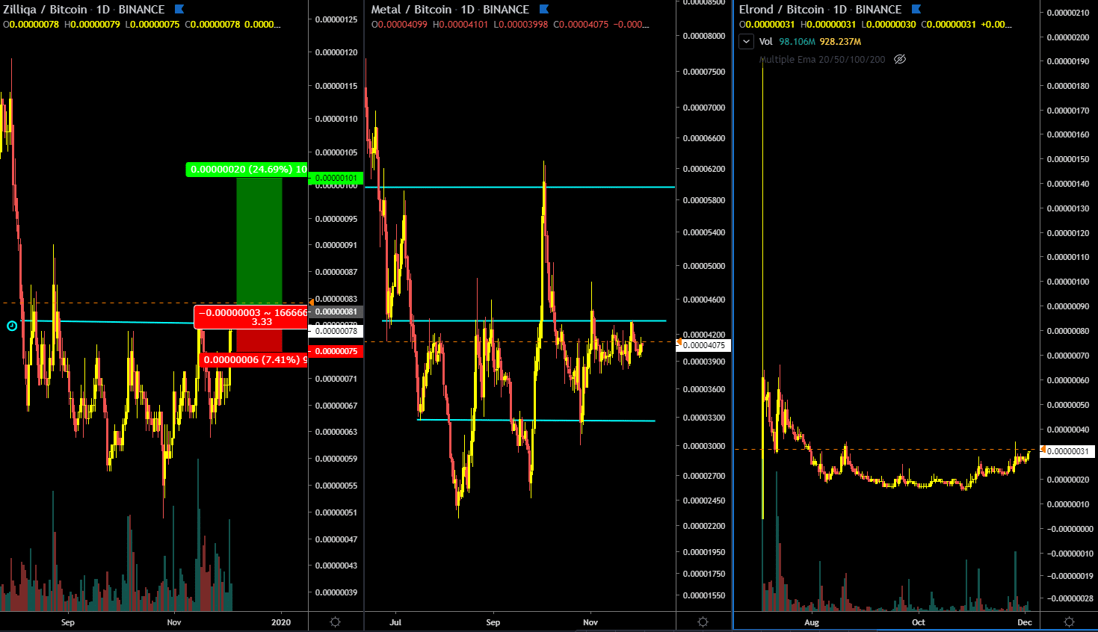Click orange price arrow marker on Metal scale

pyautogui.click(x=679, y=341)
